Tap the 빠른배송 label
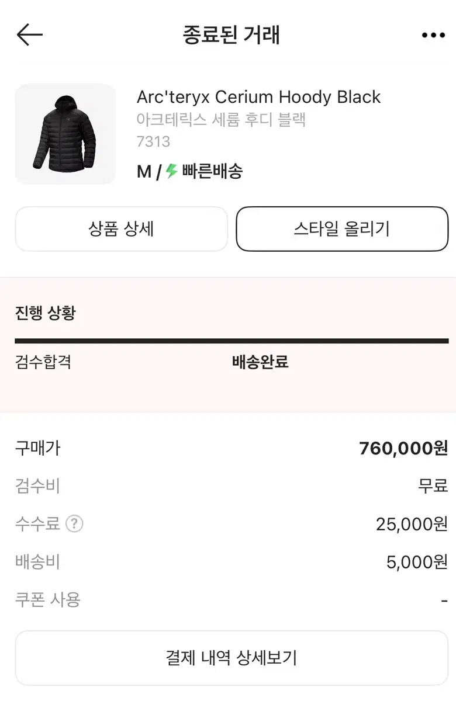 pyautogui.click(x=212, y=172)
